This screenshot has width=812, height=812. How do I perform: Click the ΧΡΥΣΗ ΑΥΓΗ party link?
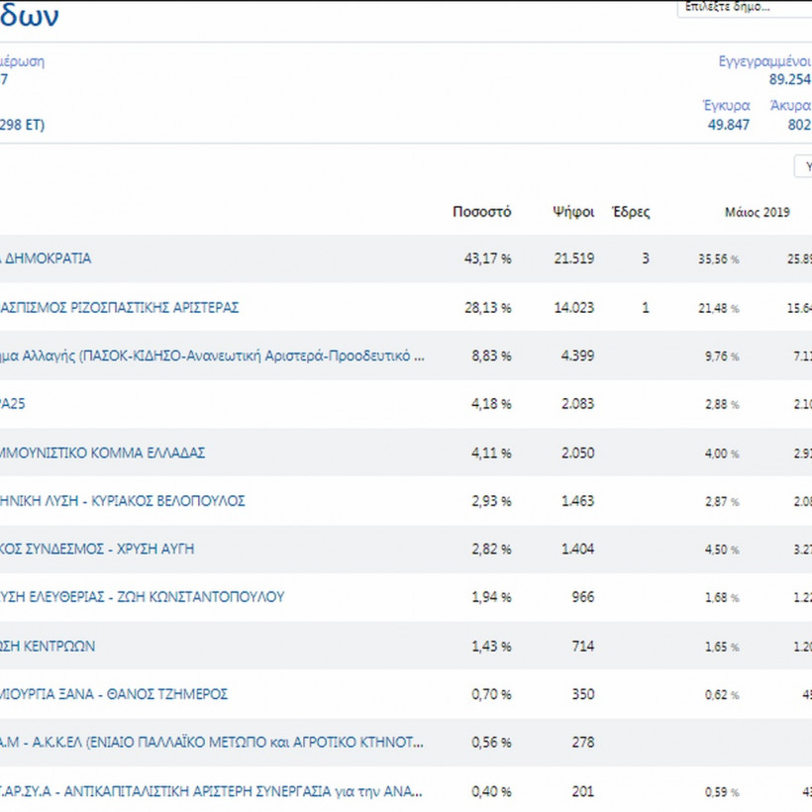tap(97, 549)
